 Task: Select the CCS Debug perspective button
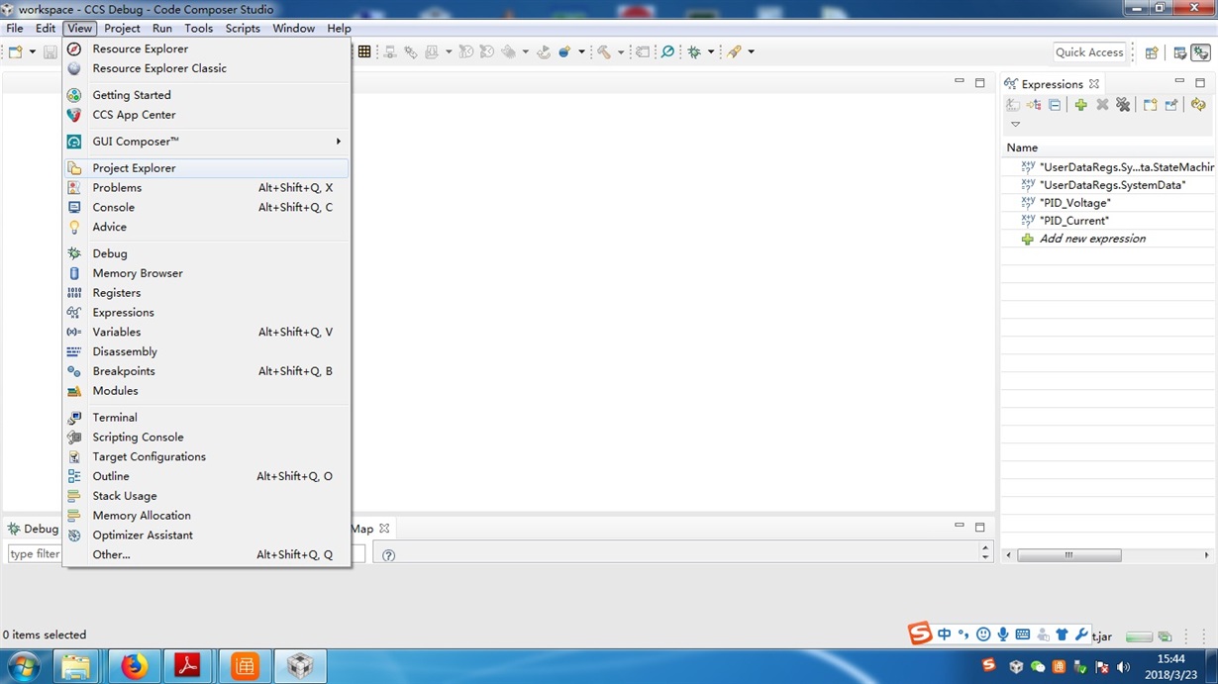(x=1200, y=52)
